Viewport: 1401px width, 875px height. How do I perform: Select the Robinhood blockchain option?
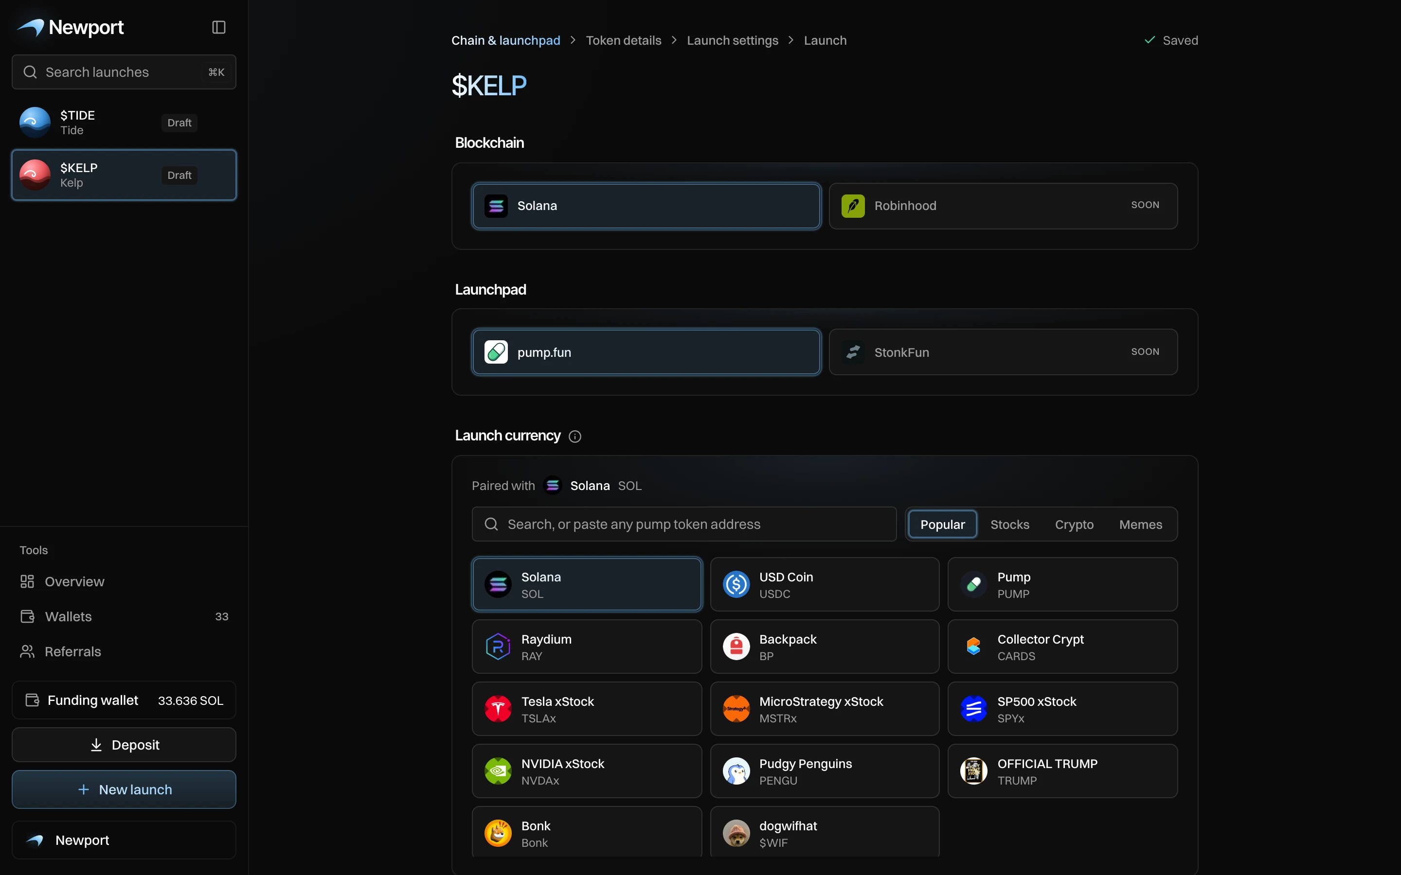point(1003,206)
